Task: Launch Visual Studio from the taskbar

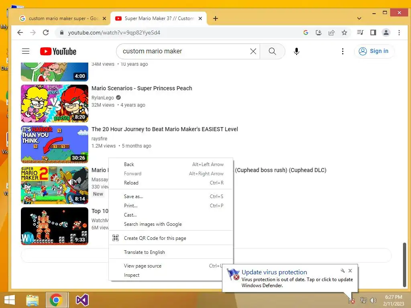Action: point(82,300)
